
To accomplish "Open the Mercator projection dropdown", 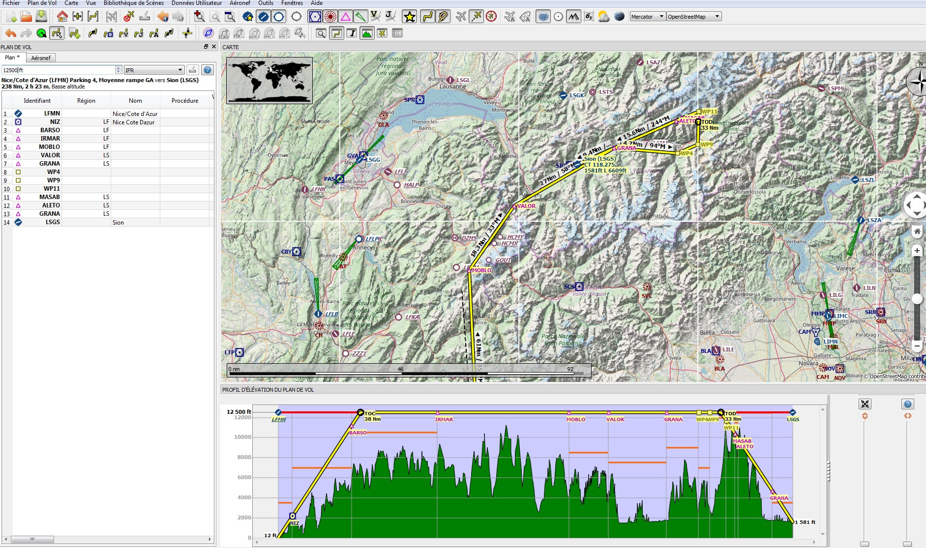I will pos(648,17).
